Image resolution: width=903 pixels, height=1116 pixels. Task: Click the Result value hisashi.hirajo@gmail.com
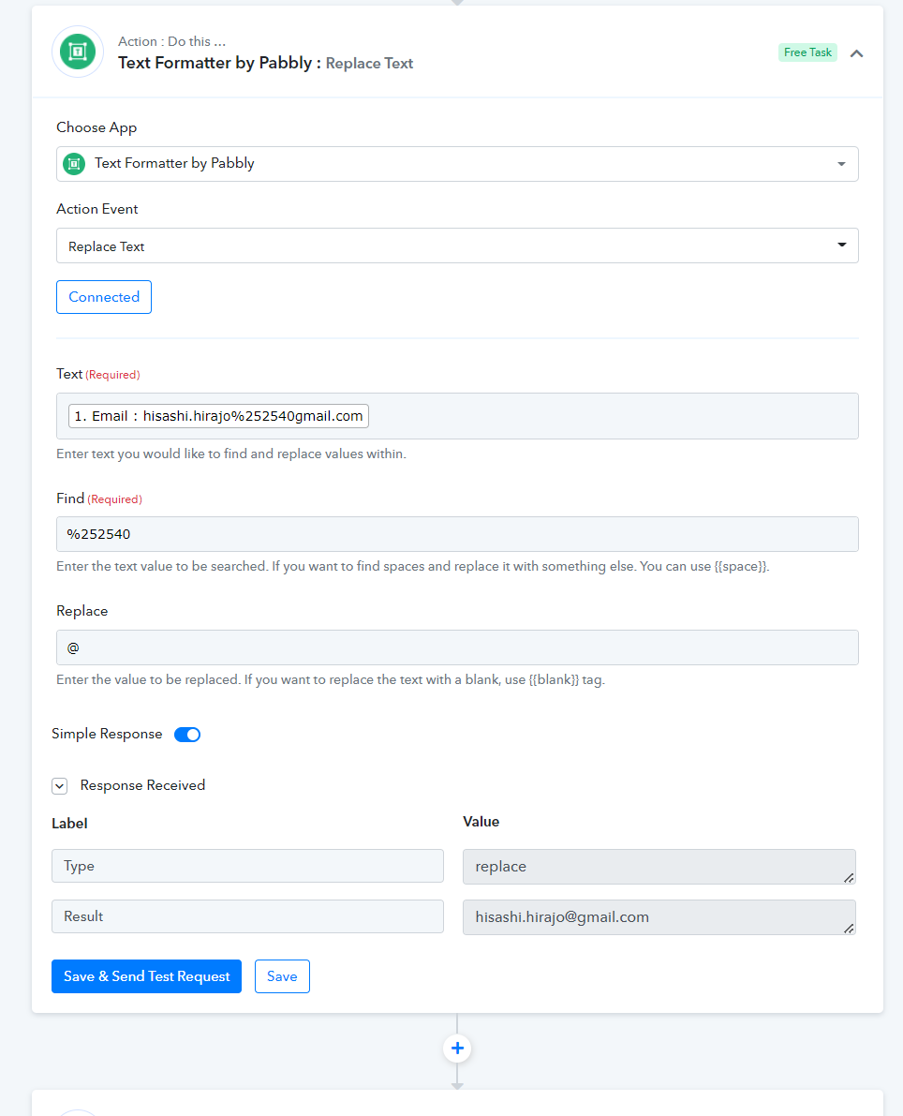pyautogui.click(x=659, y=916)
